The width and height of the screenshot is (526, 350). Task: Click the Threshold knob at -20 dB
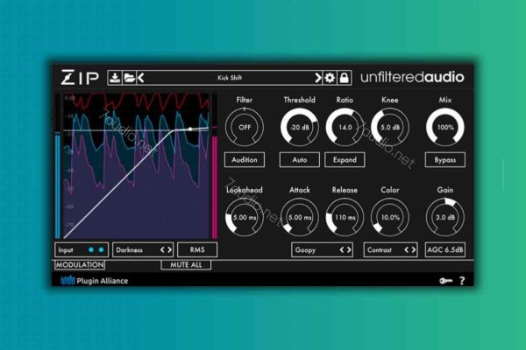coord(300,127)
